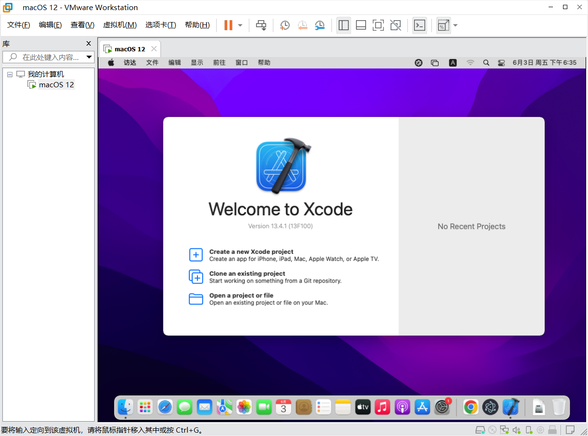Toggle Unity mode icon
The height and width of the screenshot is (436, 588).
(395, 25)
